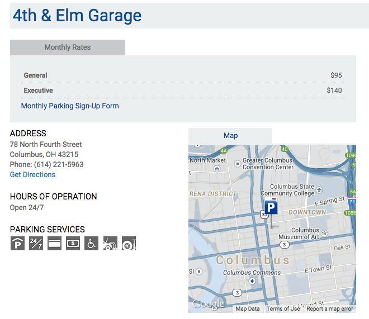Click the battery jump-start service icon

tap(110, 244)
